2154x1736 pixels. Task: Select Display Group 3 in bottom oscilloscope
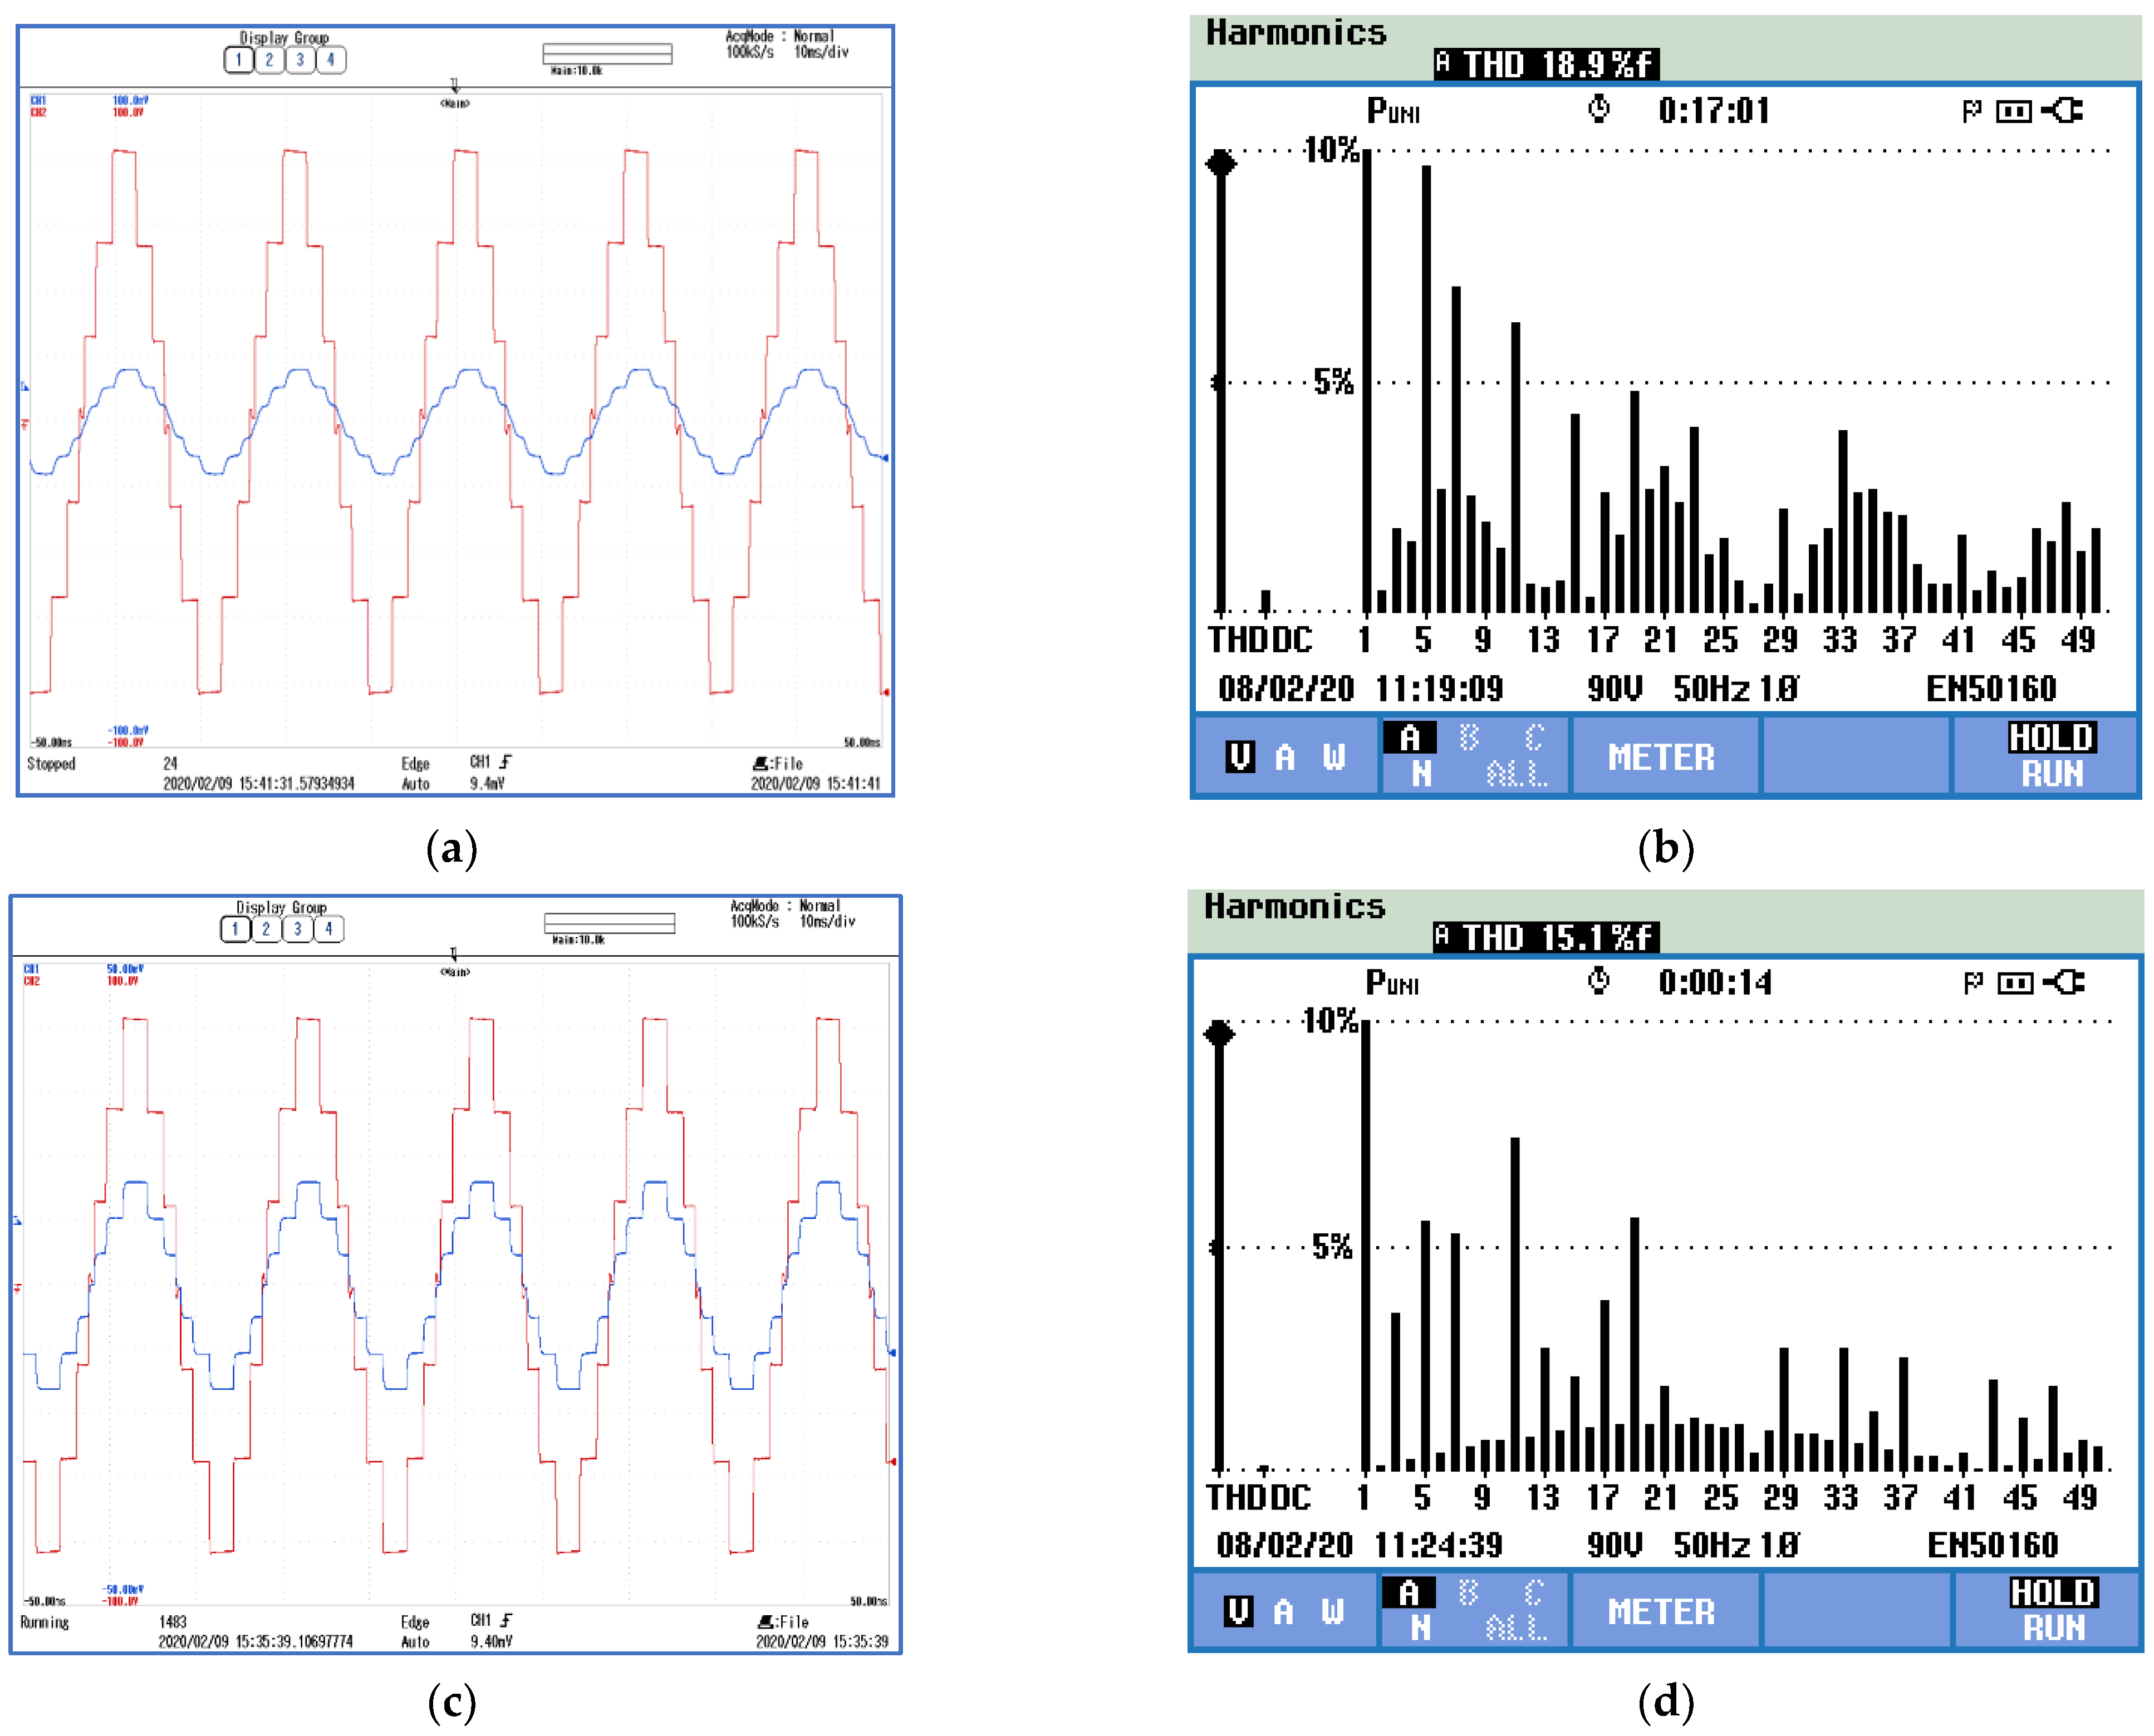click(x=297, y=929)
